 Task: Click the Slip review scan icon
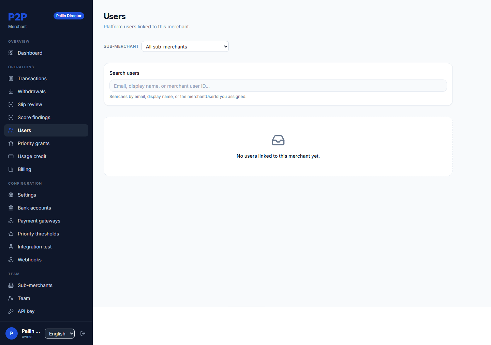click(x=11, y=104)
